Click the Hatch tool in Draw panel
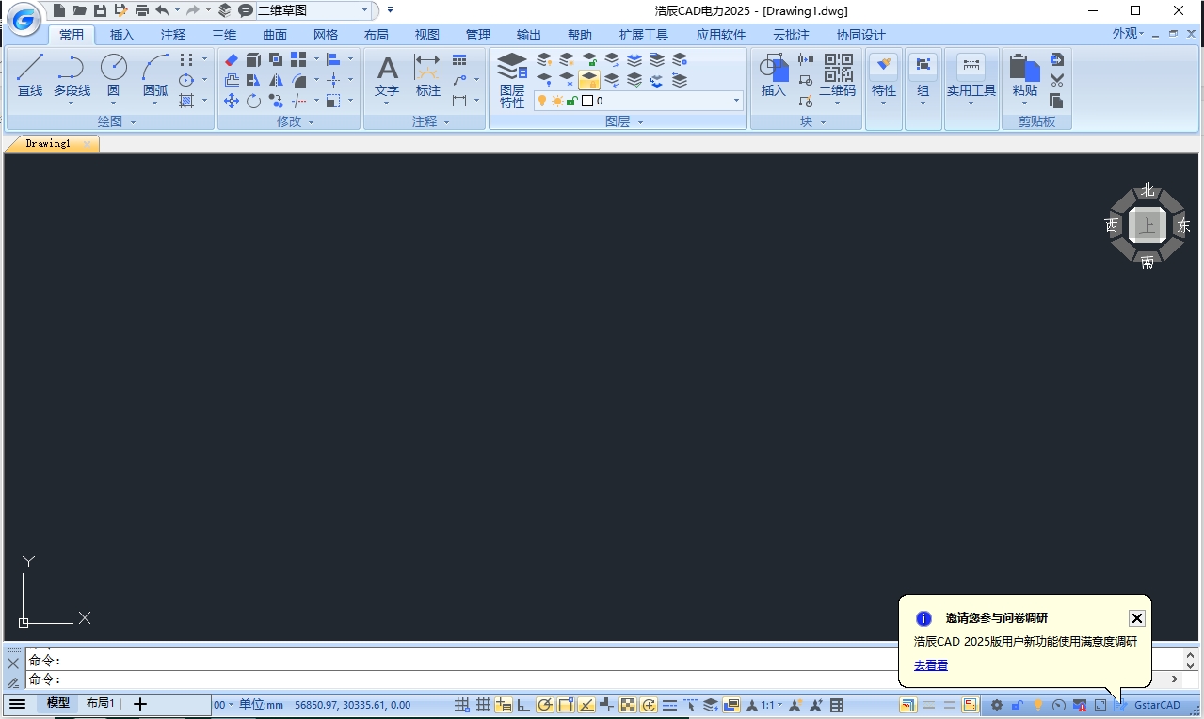Viewport: 1204px width, 719px height. click(x=186, y=101)
